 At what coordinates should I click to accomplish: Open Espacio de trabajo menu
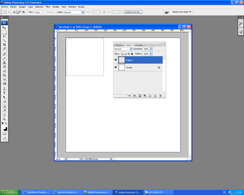click(182, 12)
